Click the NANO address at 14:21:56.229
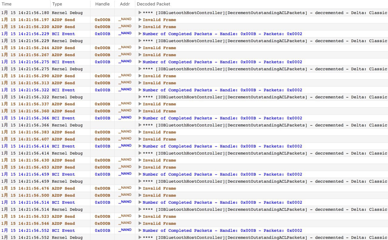388x240 pixels. tap(125, 33)
